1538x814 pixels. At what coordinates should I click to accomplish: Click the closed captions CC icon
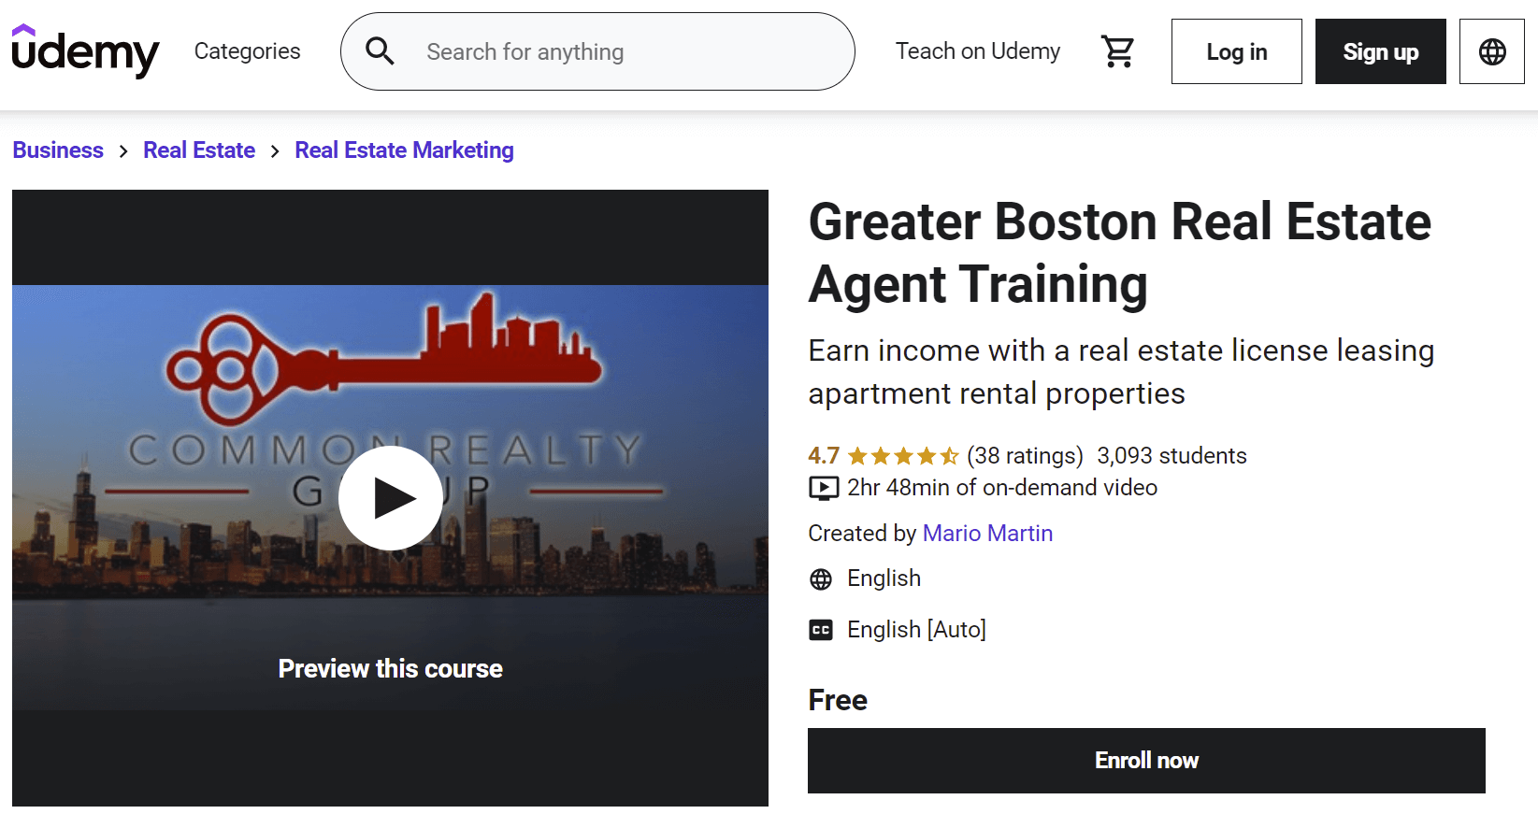pyautogui.click(x=821, y=630)
